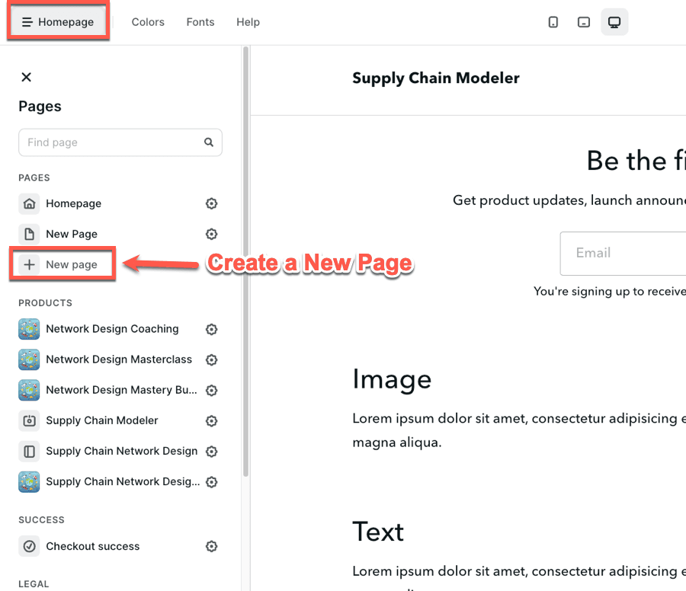
Task: Open settings gear for New Page
Action: (x=212, y=234)
